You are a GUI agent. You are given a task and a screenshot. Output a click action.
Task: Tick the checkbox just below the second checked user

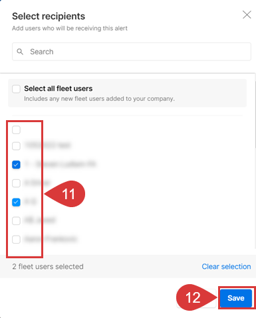16,220
